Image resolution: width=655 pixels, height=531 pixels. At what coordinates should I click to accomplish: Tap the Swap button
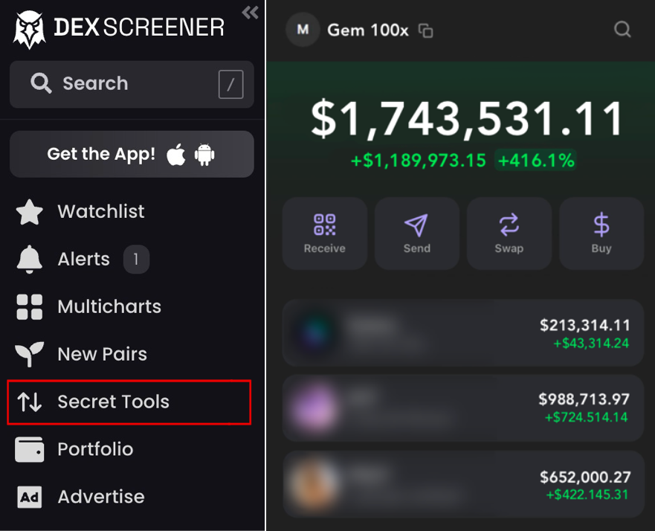509,234
